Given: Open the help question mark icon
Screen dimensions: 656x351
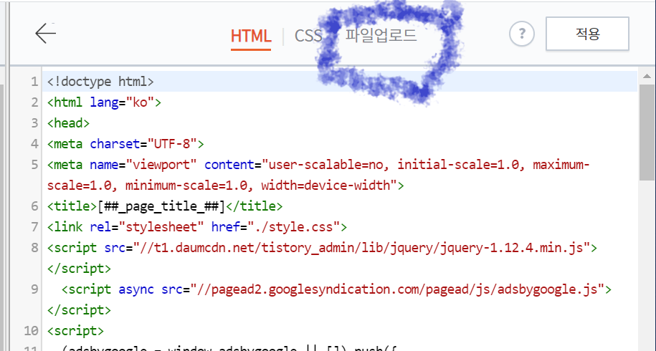Looking at the screenshot, I should tap(522, 34).
